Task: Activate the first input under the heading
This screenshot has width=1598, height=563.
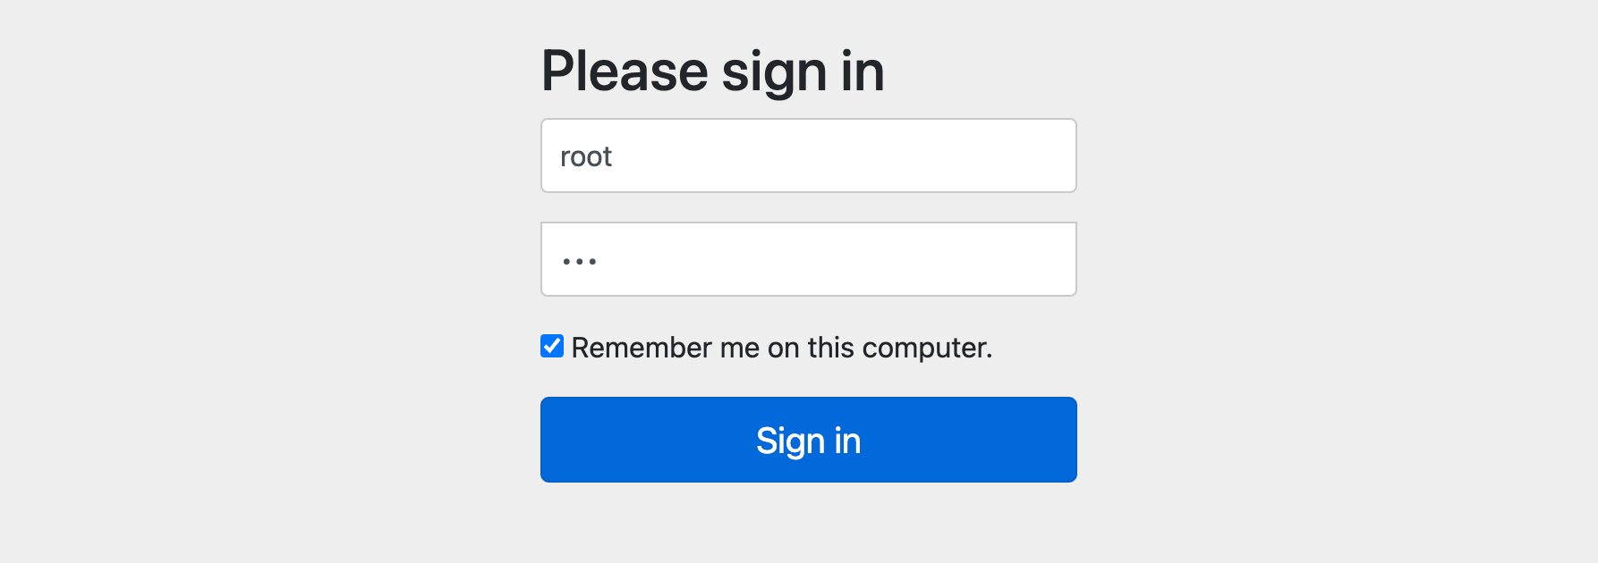Action: [x=808, y=155]
